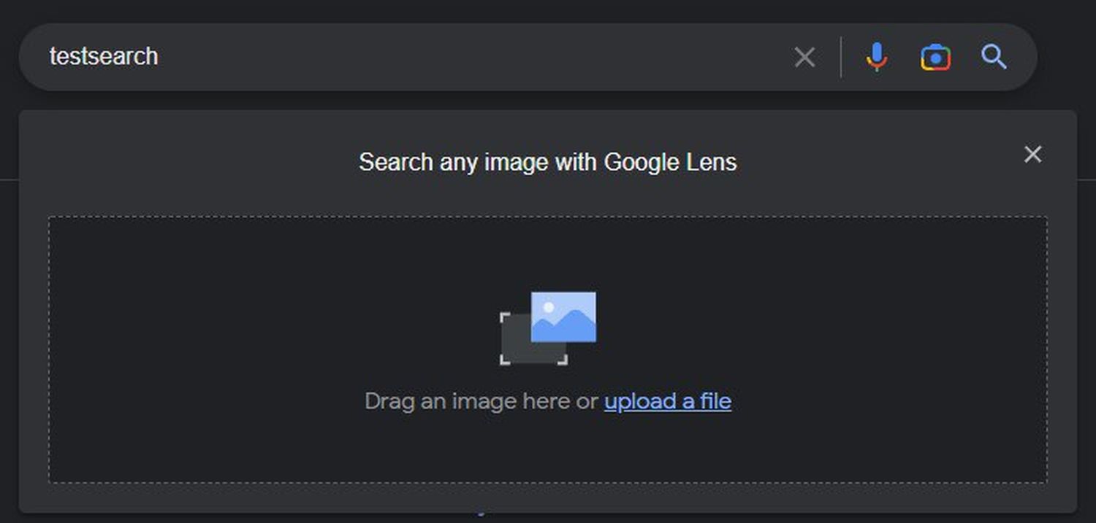Click the dashed top border of drop zone
This screenshot has width=1096, height=523.
(548, 217)
